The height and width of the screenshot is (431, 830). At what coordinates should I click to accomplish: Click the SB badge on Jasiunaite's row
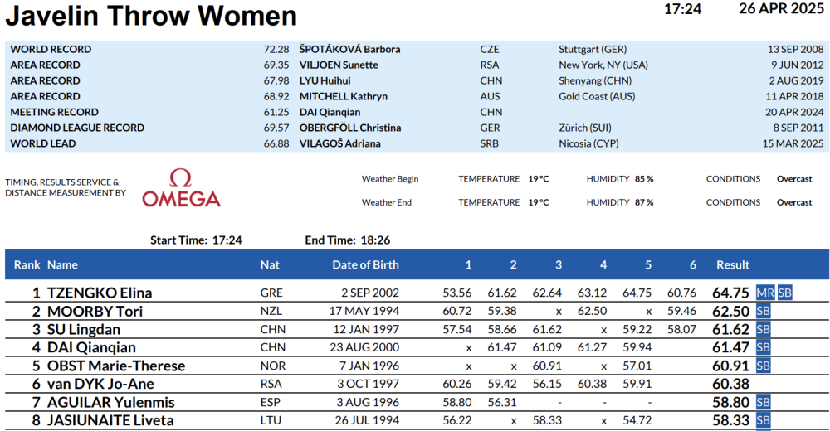[x=764, y=420]
